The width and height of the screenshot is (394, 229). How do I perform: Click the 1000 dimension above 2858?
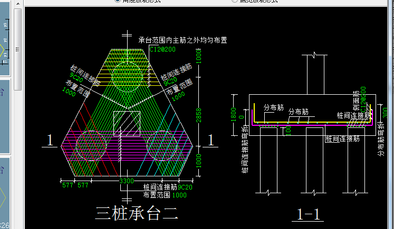pos(198,56)
